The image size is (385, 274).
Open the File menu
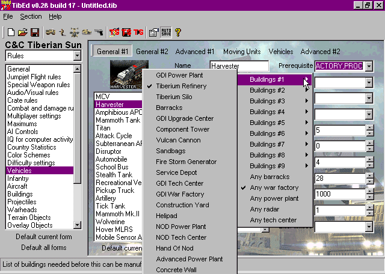click(8, 16)
